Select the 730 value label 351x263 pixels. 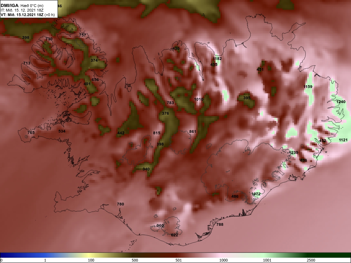pyautogui.click(x=49, y=39)
